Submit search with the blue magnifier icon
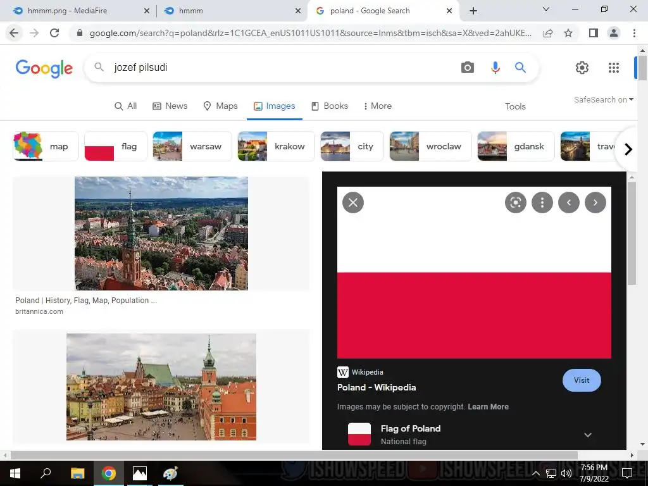The width and height of the screenshot is (648, 486). (520, 67)
